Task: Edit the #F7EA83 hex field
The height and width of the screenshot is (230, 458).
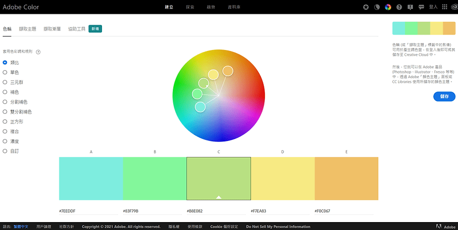Action: coord(280,211)
